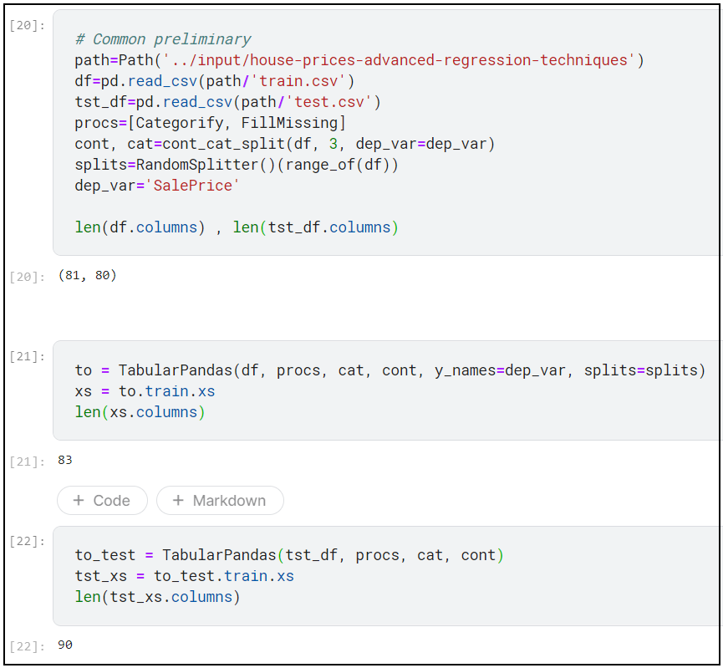
Task: Click the [21] input cell prompt
Action: (28, 356)
